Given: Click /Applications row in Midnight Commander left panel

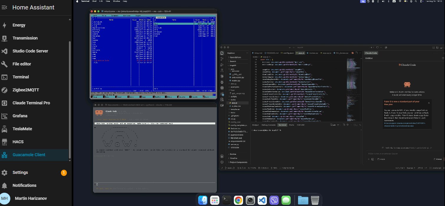Looking at the screenshot, I should click(122, 28).
